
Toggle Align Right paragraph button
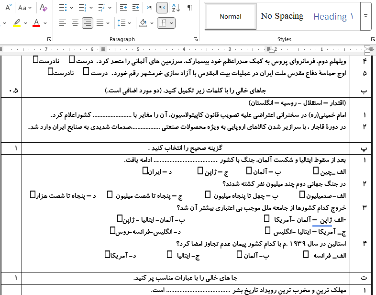point(88,23)
